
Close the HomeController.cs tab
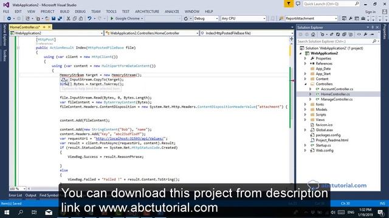click(x=49, y=27)
